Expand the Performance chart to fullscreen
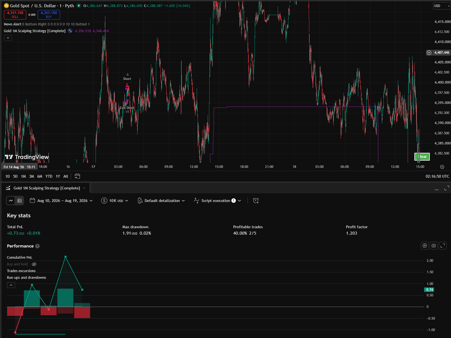 [443, 246]
